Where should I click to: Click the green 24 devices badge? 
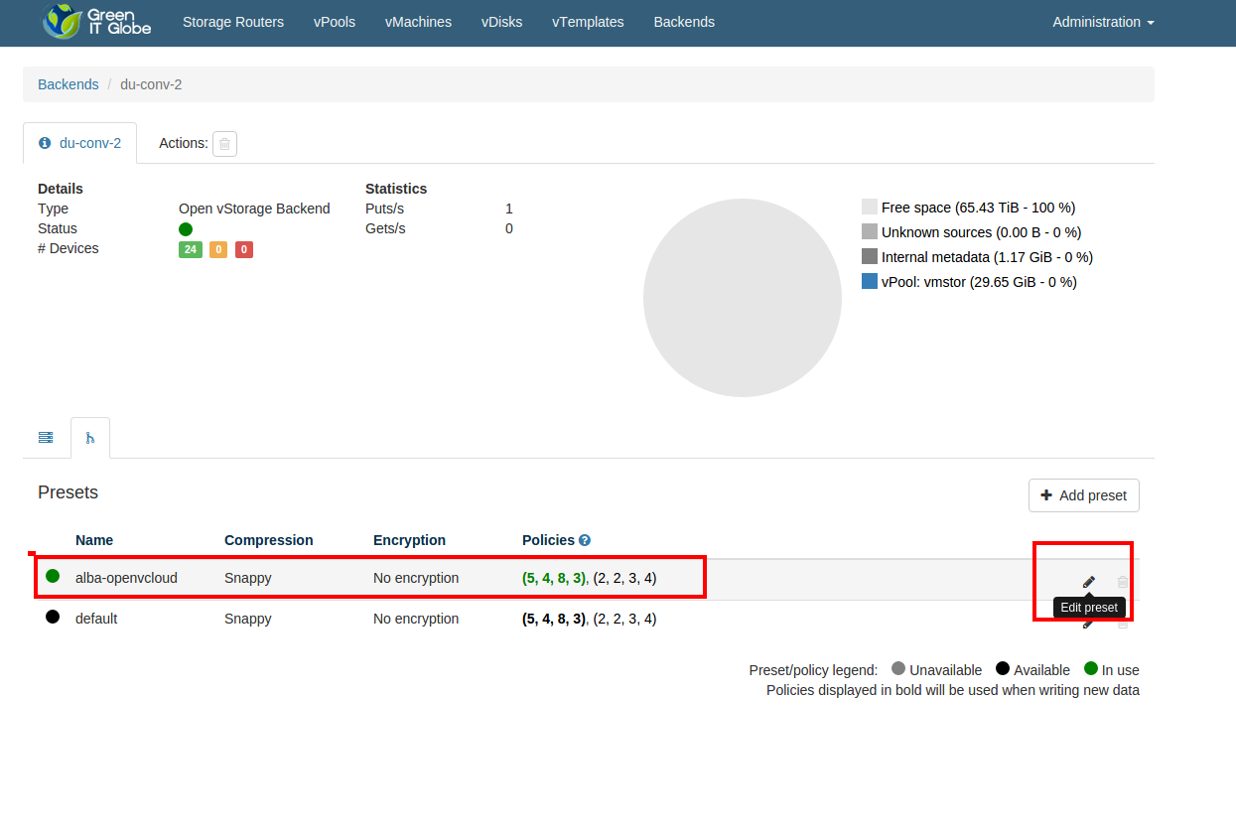click(x=190, y=249)
